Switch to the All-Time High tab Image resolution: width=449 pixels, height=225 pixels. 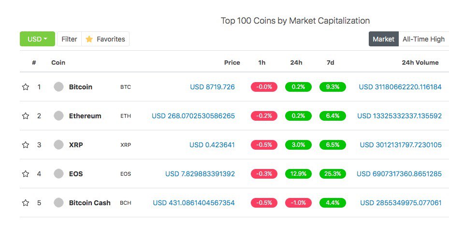click(423, 39)
